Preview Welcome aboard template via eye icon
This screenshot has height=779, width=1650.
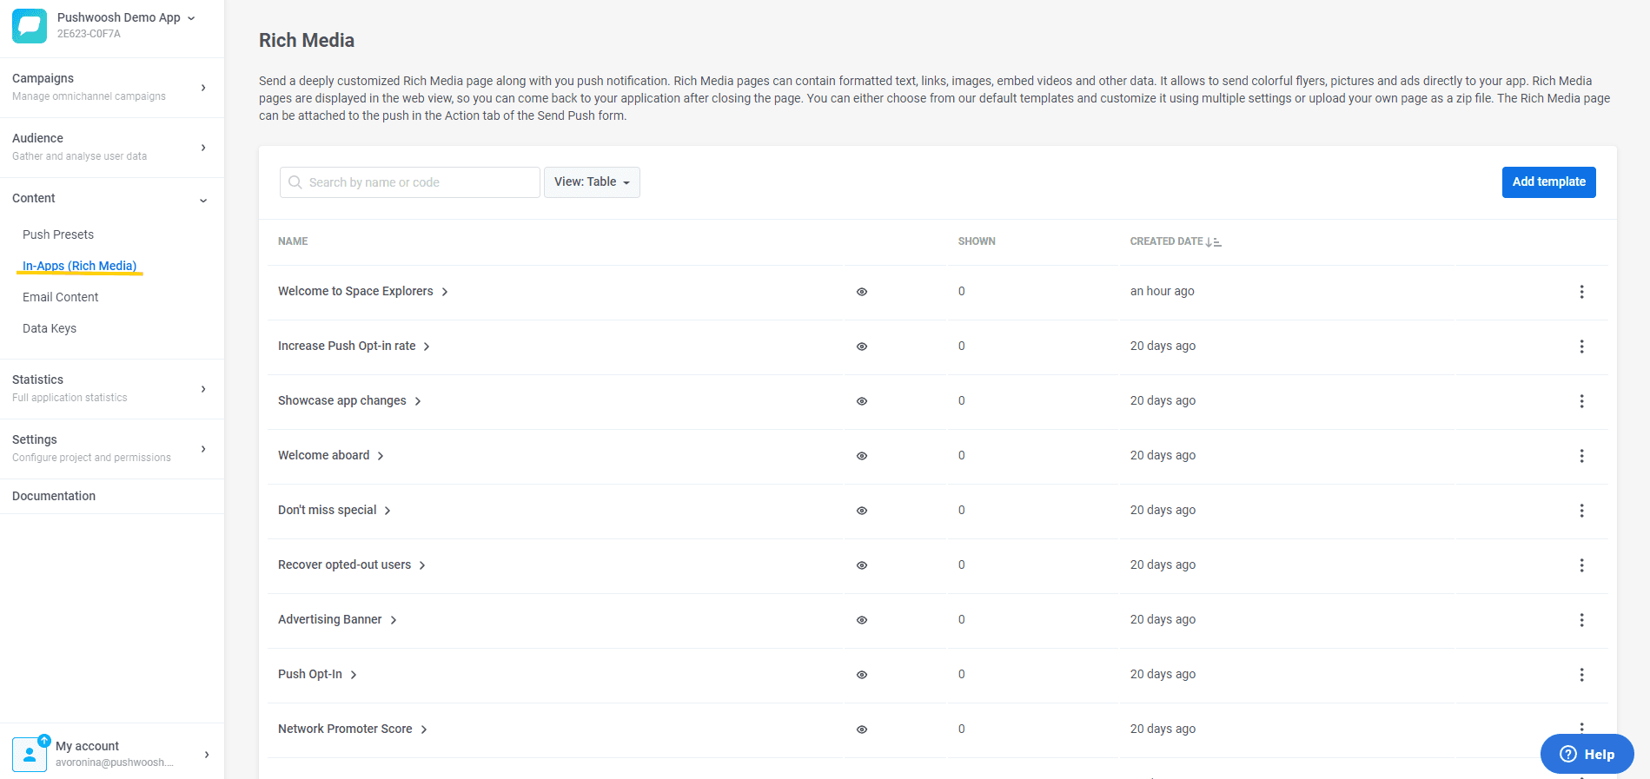click(x=862, y=456)
